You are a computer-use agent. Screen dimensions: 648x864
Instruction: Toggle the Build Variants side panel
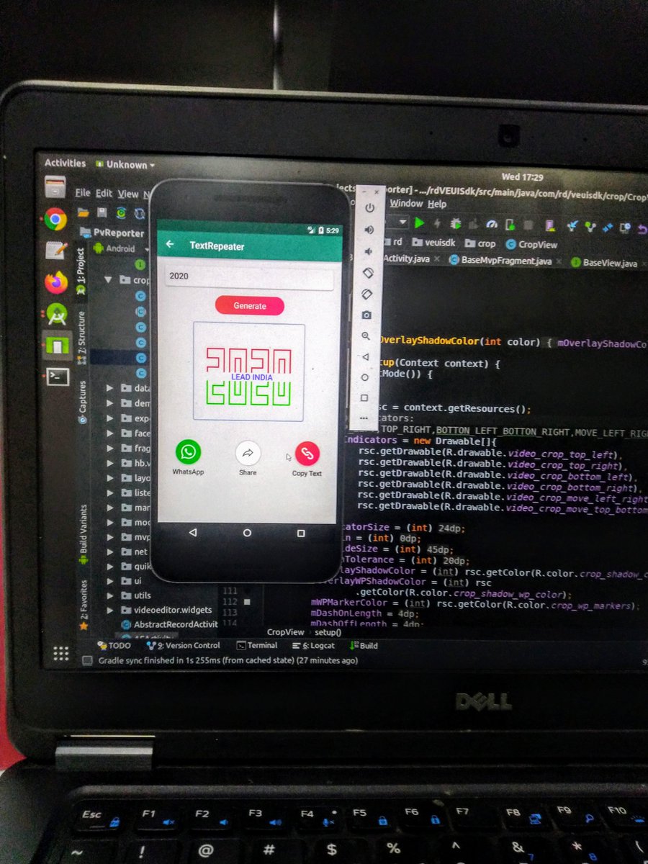(x=84, y=534)
